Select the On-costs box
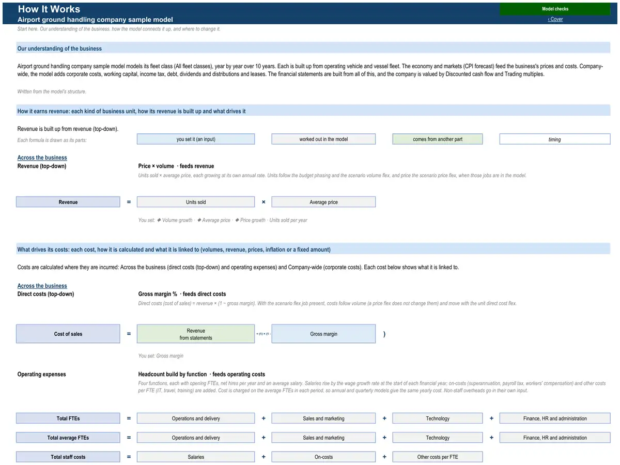 pos(323,457)
